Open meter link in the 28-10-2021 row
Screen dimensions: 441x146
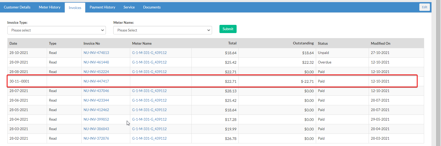click(149, 53)
